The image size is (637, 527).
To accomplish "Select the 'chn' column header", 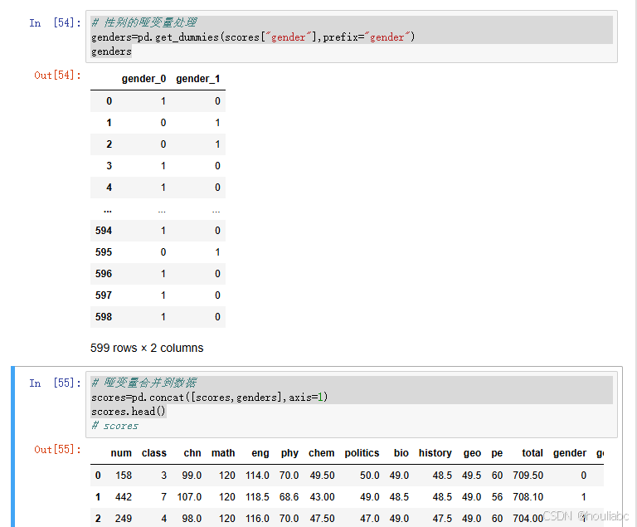I will coord(192,452).
